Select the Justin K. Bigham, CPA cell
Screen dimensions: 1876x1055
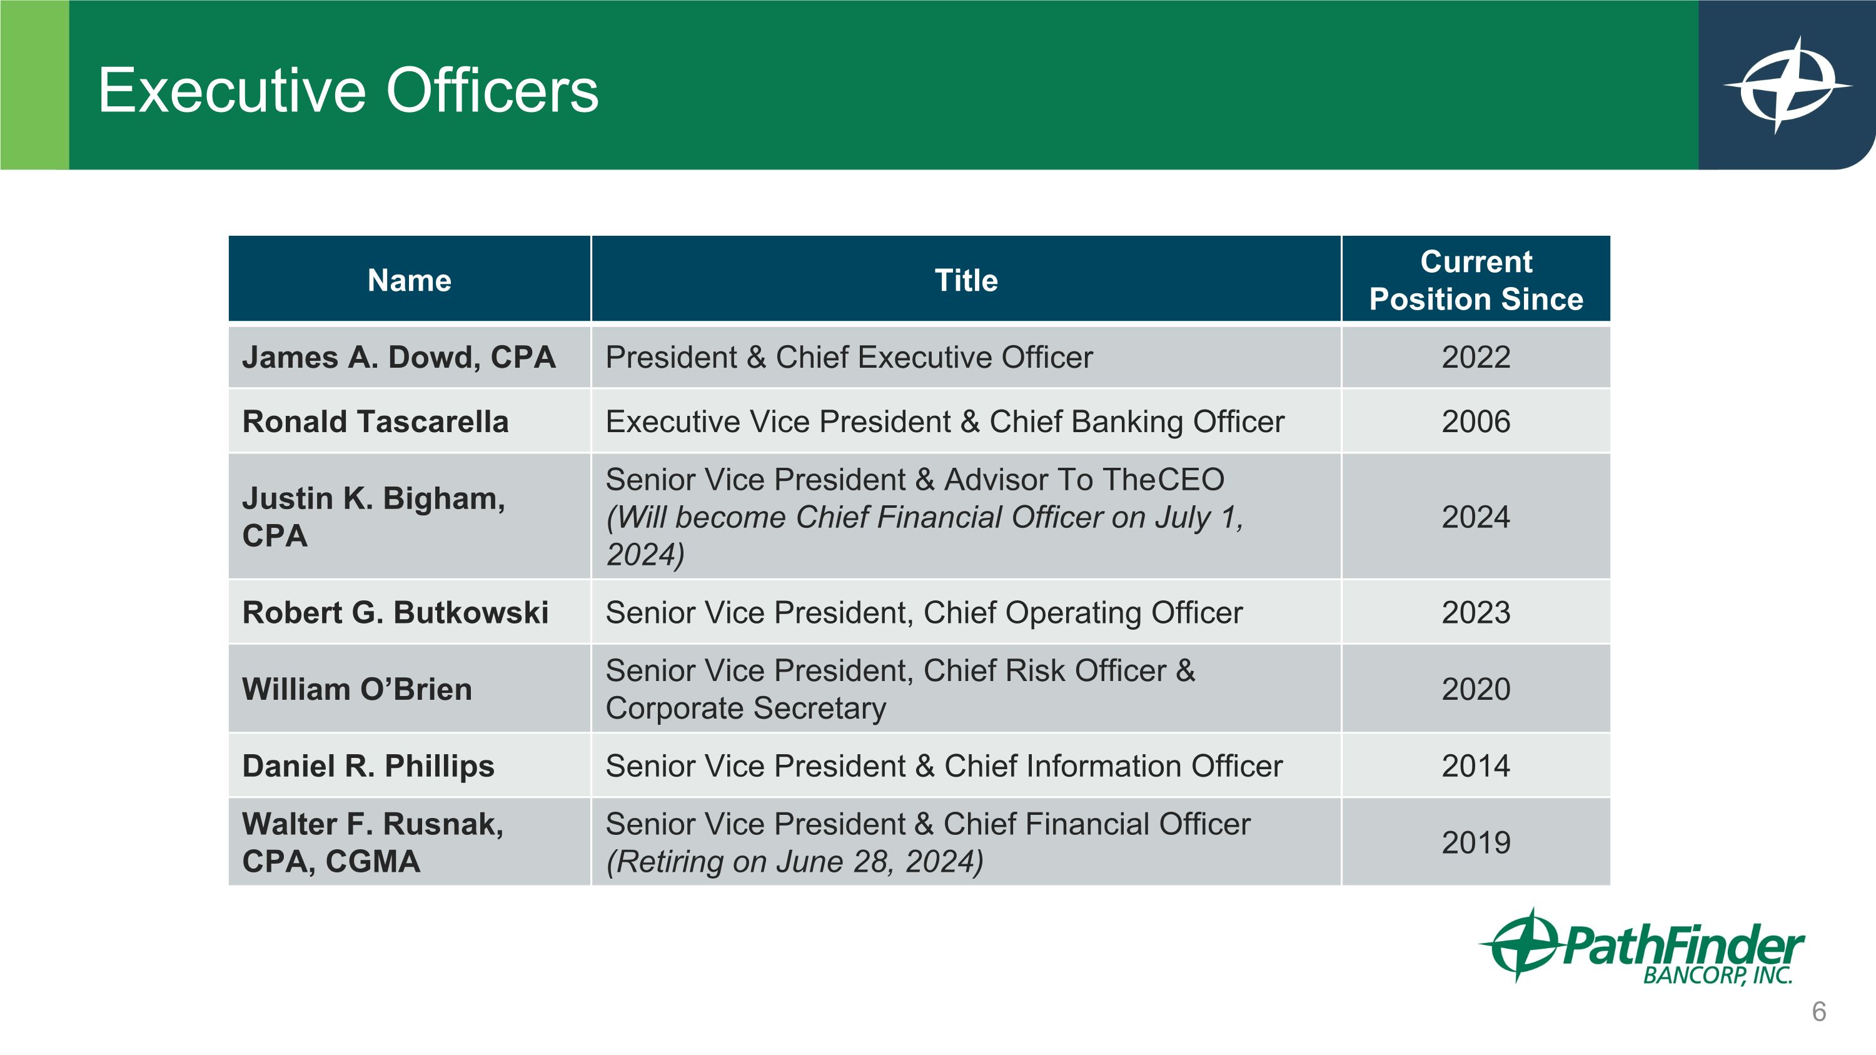(373, 517)
